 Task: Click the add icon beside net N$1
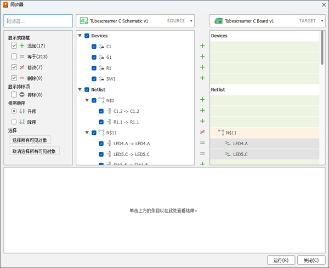click(x=202, y=100)
